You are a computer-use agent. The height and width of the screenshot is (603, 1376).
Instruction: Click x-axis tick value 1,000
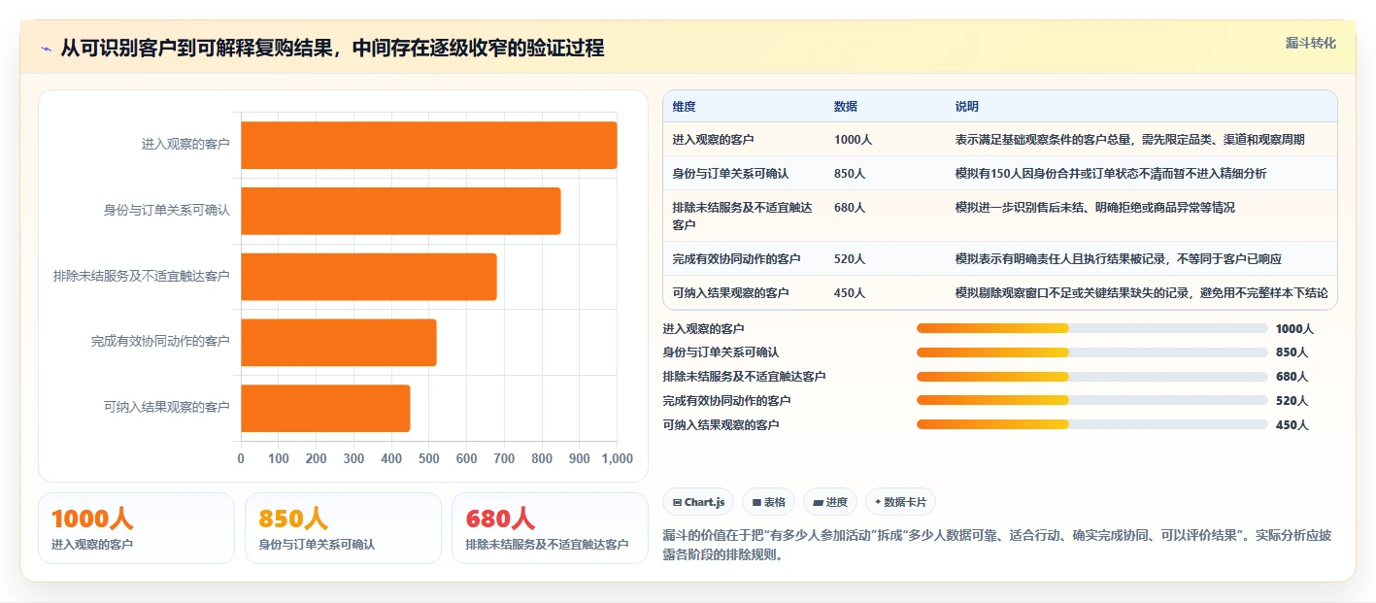pyautogui.click(x=617, y=458)
